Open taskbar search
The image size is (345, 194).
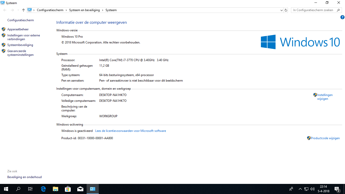[18, 189]
